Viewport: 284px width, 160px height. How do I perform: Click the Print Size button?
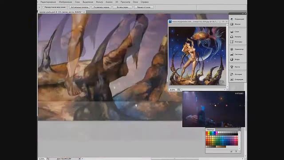tap(144, 7)
